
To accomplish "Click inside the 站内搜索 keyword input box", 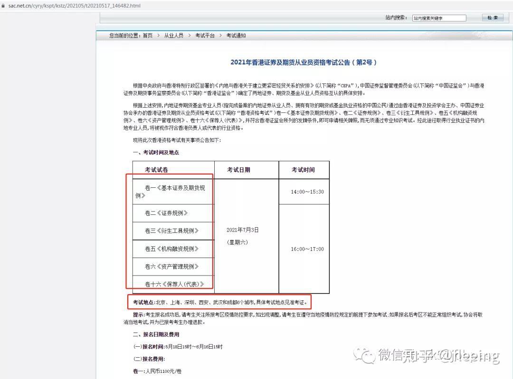I will click(439, 17).
